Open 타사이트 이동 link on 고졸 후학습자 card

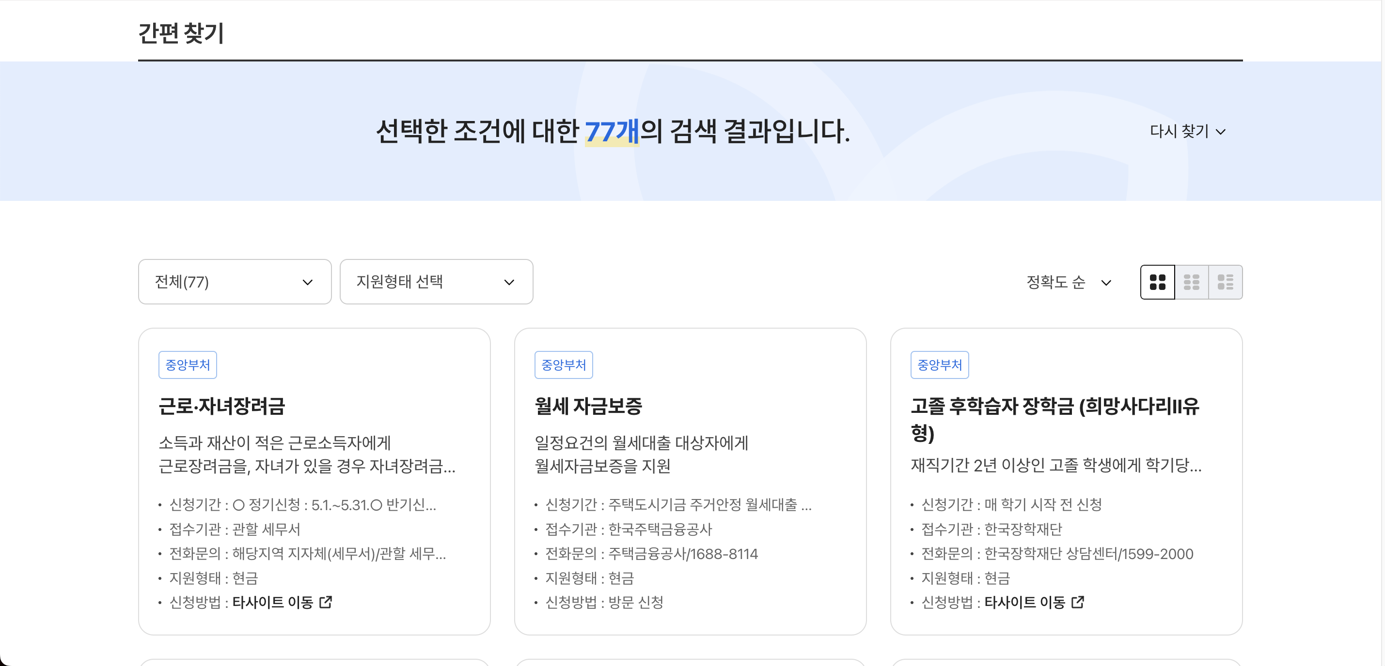(x=1025, y=602)
